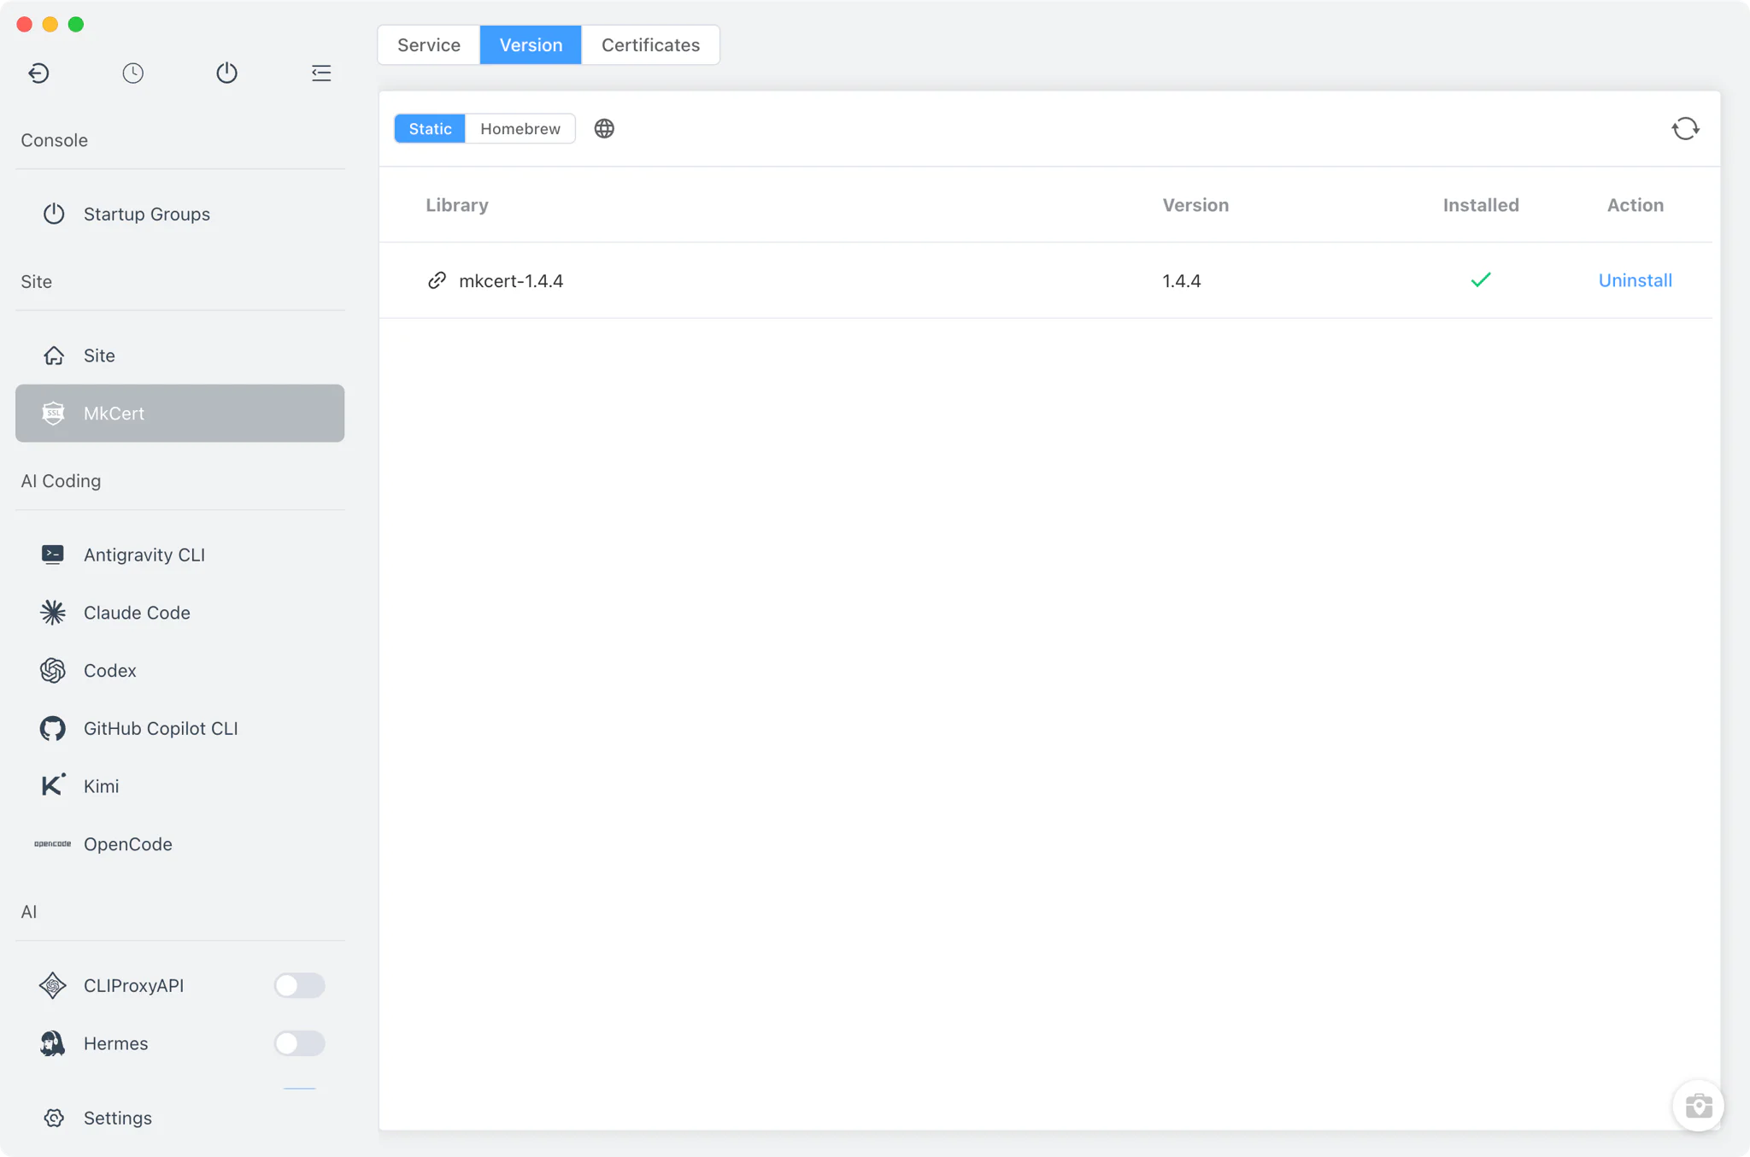Click the Startup Groups power icon
The width and height of the screenshot is (1750, 1157).
(54, 214)
